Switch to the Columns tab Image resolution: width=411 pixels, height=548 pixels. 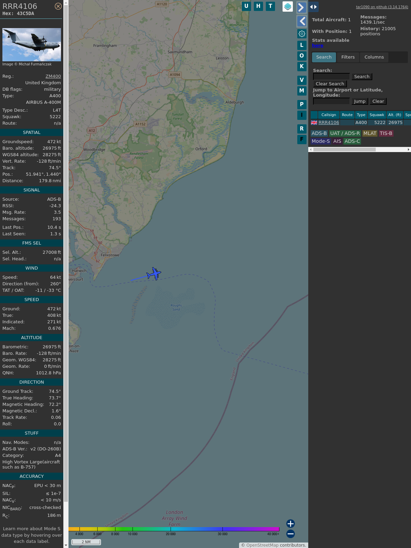[374, 57]
